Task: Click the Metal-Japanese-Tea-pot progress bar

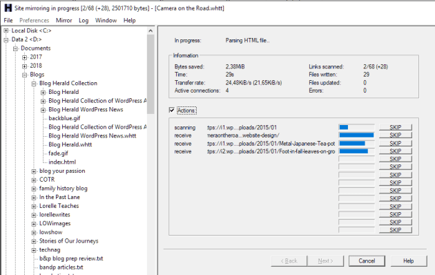Action: click(x=356, y=143)
